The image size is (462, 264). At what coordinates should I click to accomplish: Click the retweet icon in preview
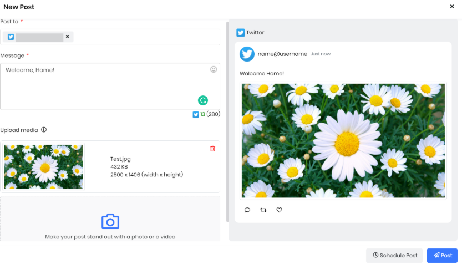(x=263, y=210)
